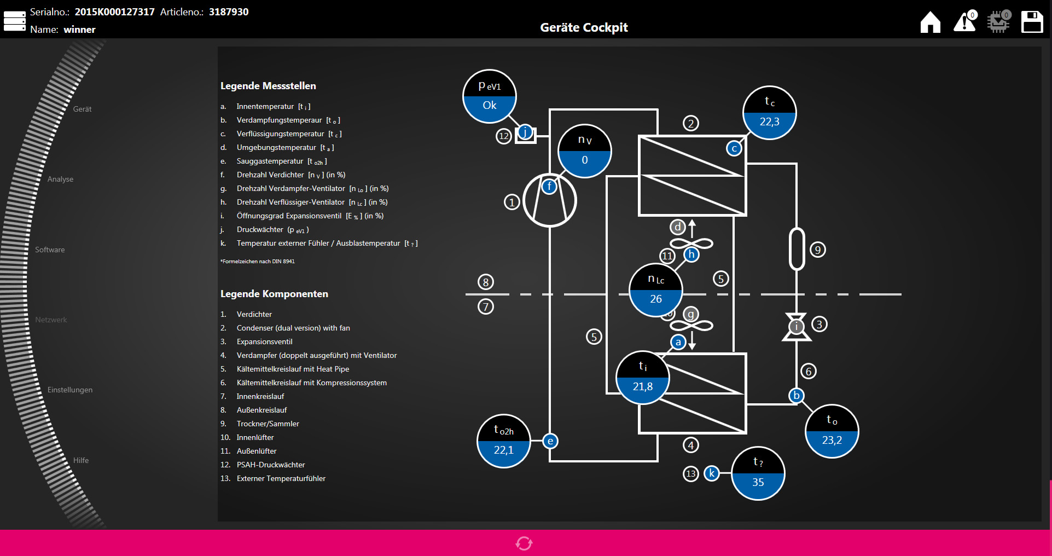The width and height of the screenshot is (1052, 556).
Task: Click component number 11 label
Action: [x=667, y=256]
